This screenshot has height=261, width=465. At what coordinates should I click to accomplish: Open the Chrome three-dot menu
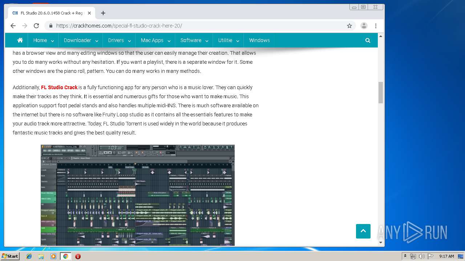[x=376, y=26]
